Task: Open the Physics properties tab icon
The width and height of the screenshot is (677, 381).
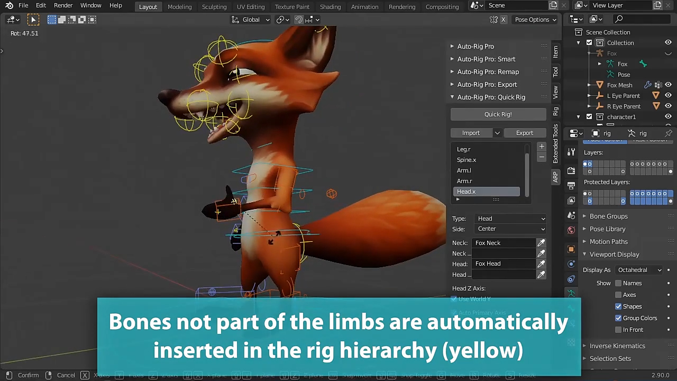Action: 571,264
